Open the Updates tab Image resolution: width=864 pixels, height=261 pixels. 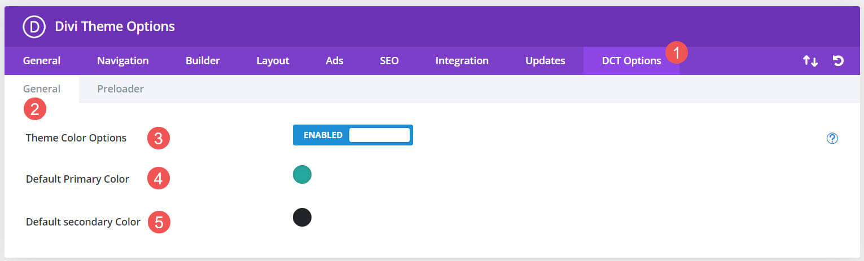(x=545, y=61)
